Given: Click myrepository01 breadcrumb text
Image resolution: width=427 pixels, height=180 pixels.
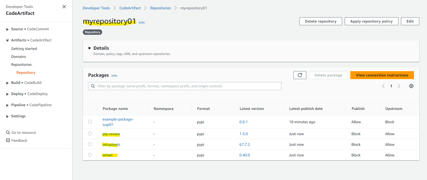Looking at the screenshot, I should pos(194,8).
